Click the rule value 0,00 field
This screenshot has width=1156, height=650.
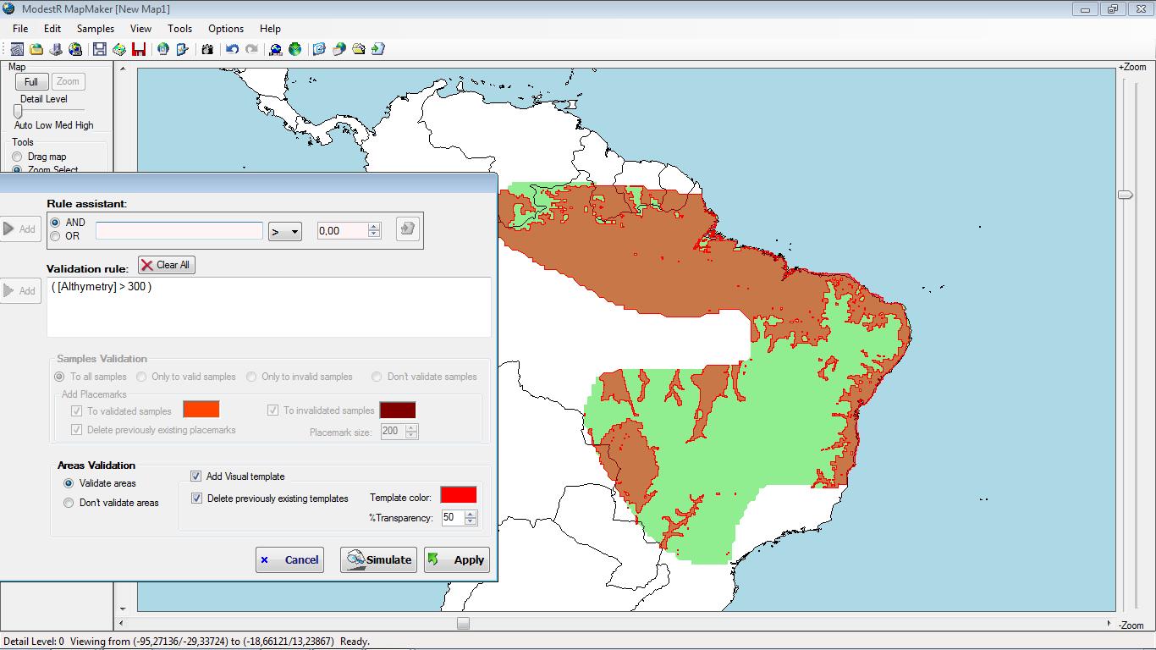(343, 230)
